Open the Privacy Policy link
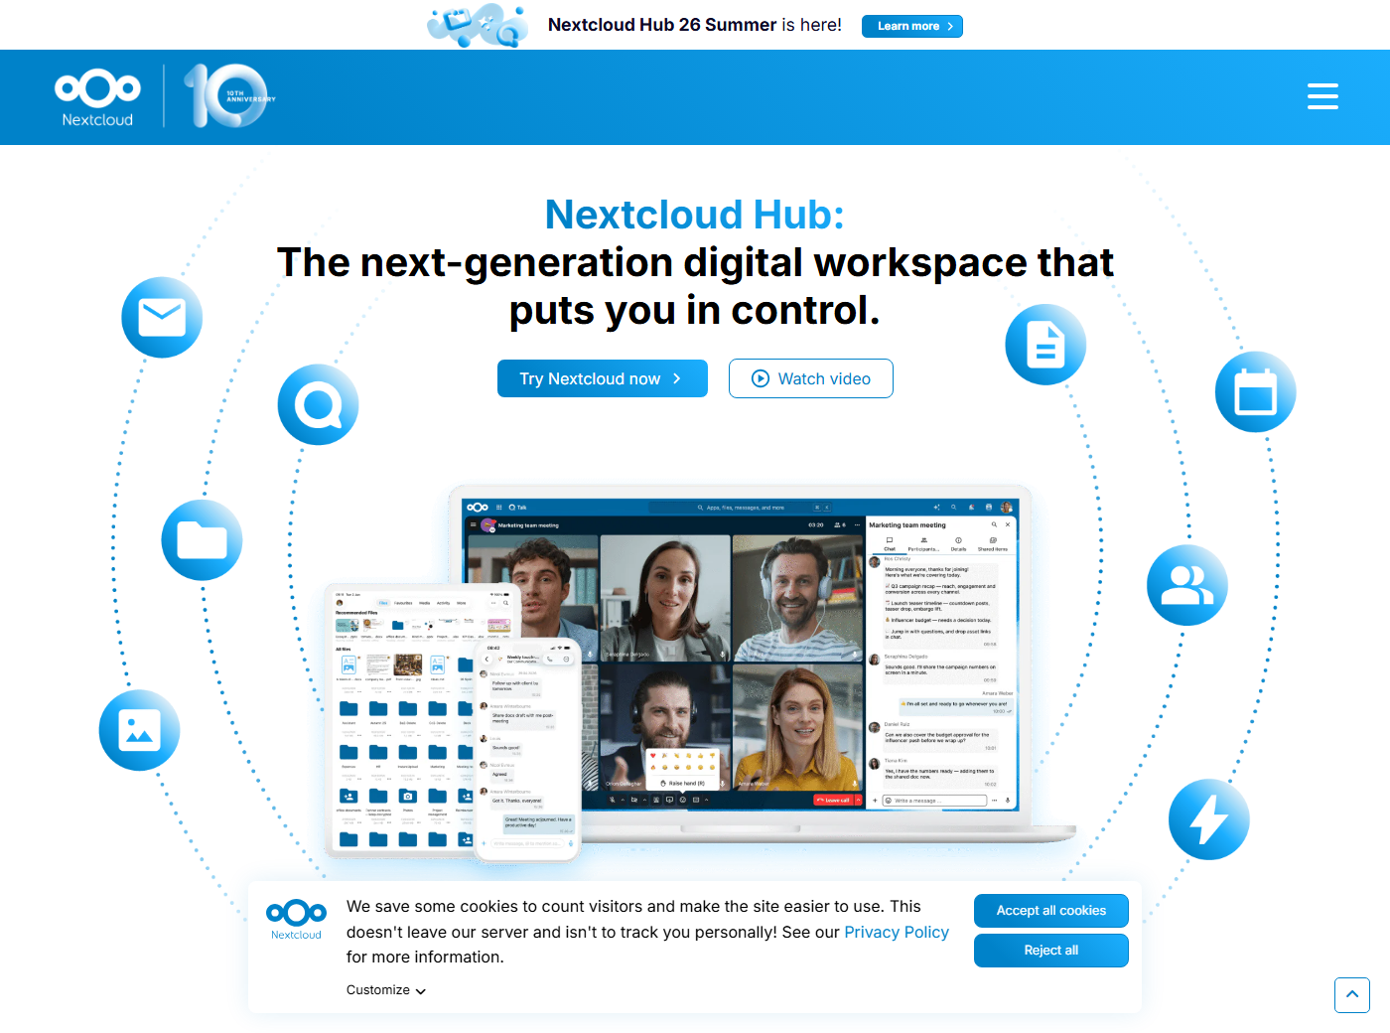1390x1033 pixels. (897, 932)
